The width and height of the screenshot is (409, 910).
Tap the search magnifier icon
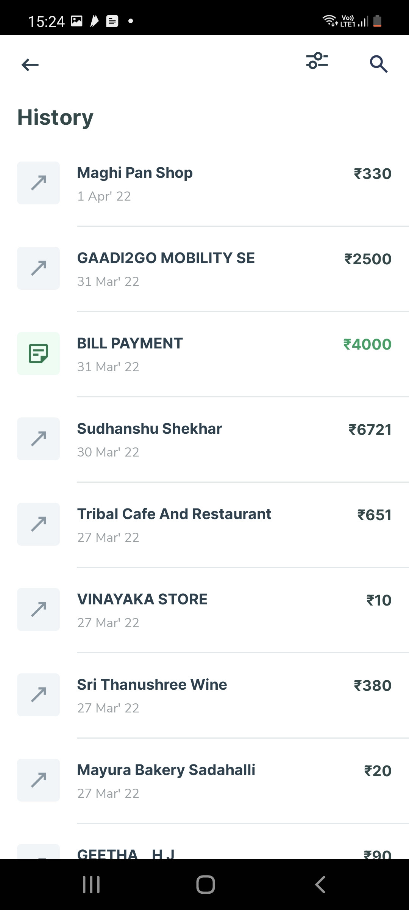pos(378,64)
